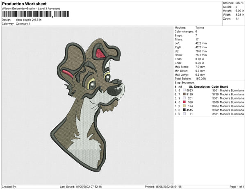Click thread code '3736'

point(215,94)
